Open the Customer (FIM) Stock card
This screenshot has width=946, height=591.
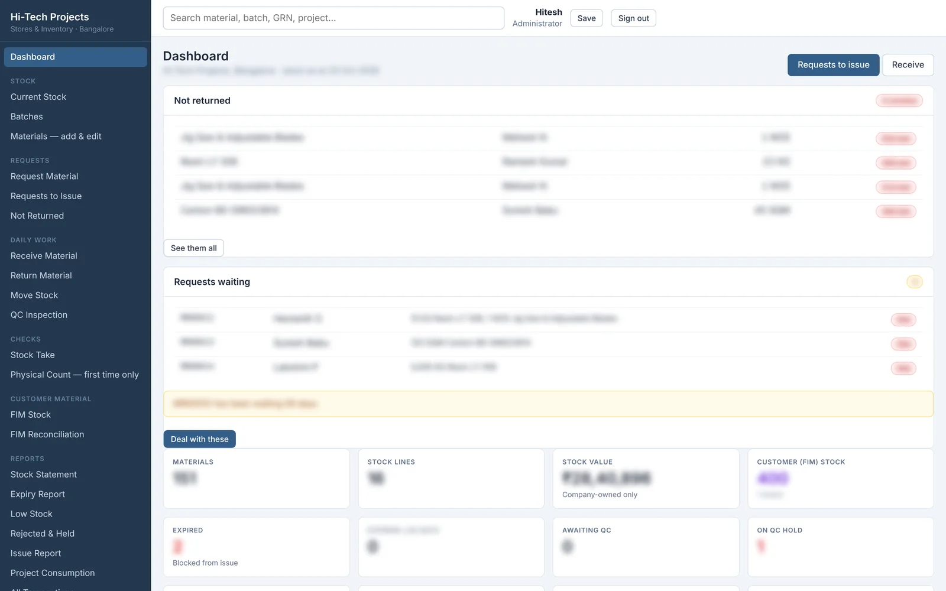[x=841, y=479]
